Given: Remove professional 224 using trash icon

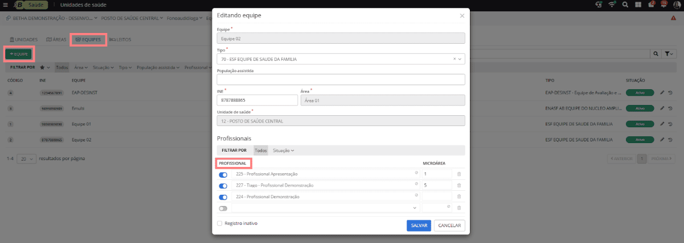Looking at the screenshot, I should 459,196.
